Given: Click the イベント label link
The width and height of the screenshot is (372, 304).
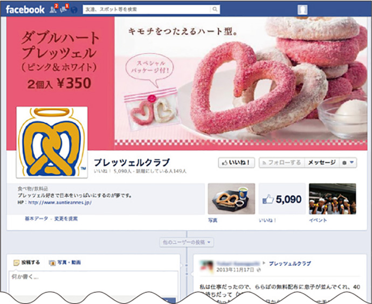Looking at the screenshot, I should click(318, 220).
